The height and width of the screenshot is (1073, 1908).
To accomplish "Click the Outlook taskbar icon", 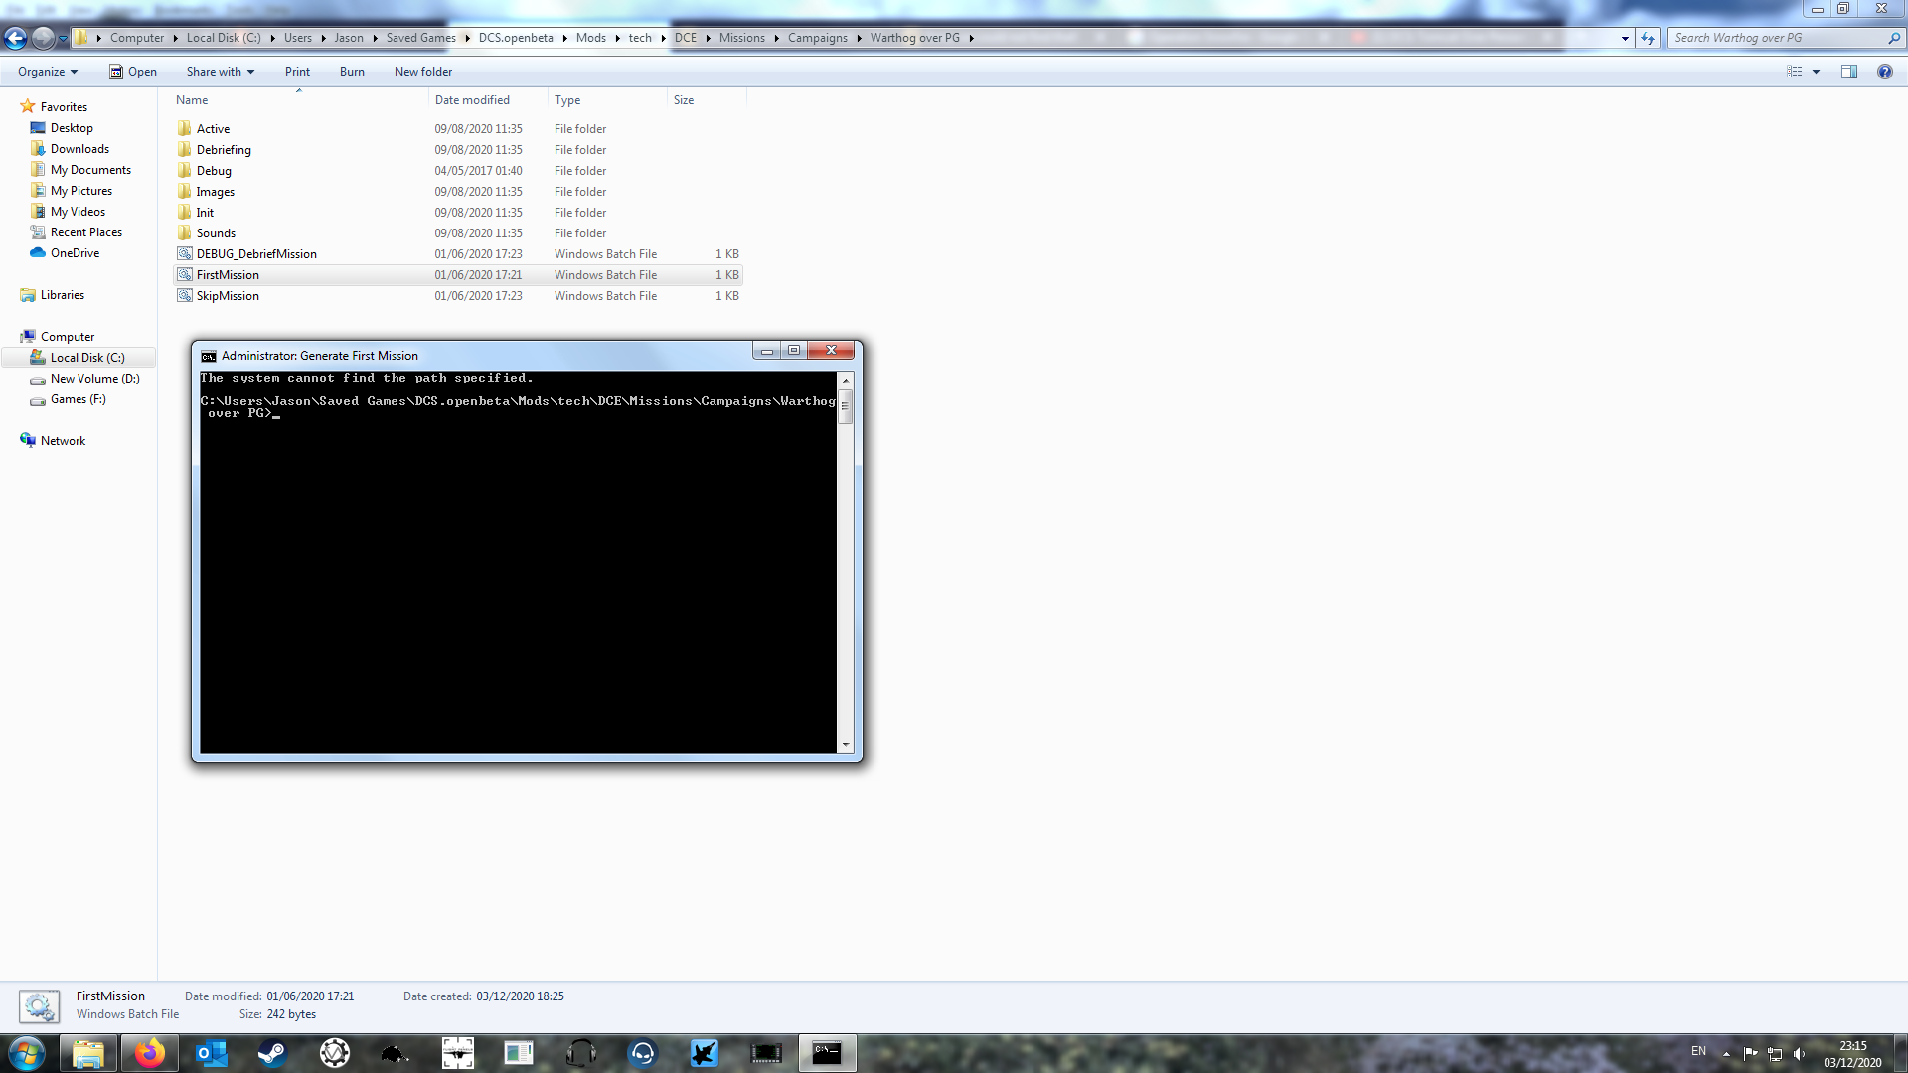I will click(212, 1053).
